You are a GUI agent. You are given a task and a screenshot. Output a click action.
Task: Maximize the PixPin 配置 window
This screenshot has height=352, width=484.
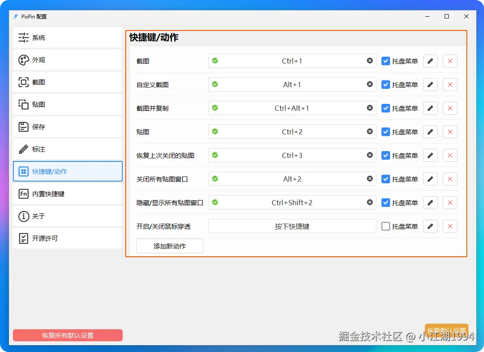pos(447,16)
